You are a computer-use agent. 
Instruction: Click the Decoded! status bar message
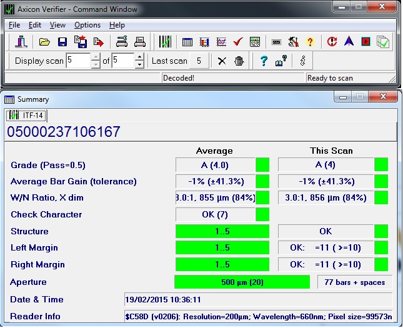179,78
